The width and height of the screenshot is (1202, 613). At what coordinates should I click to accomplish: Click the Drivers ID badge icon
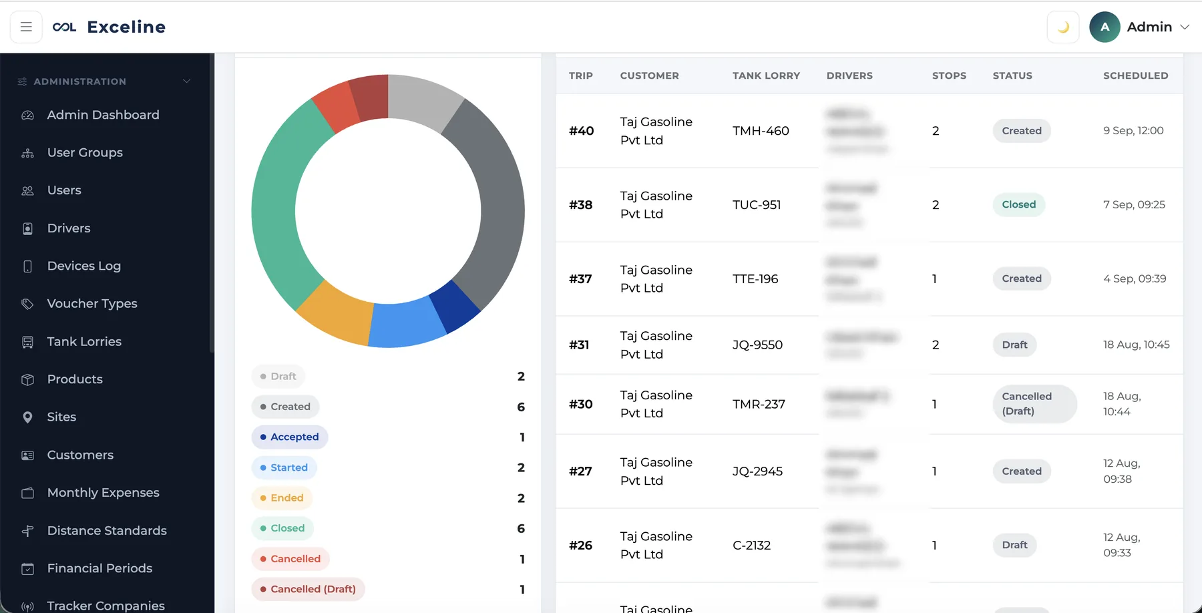27,229
